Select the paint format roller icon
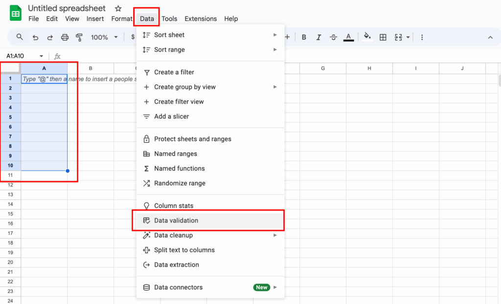Screen dimensions: 501x304 (79, 37)
